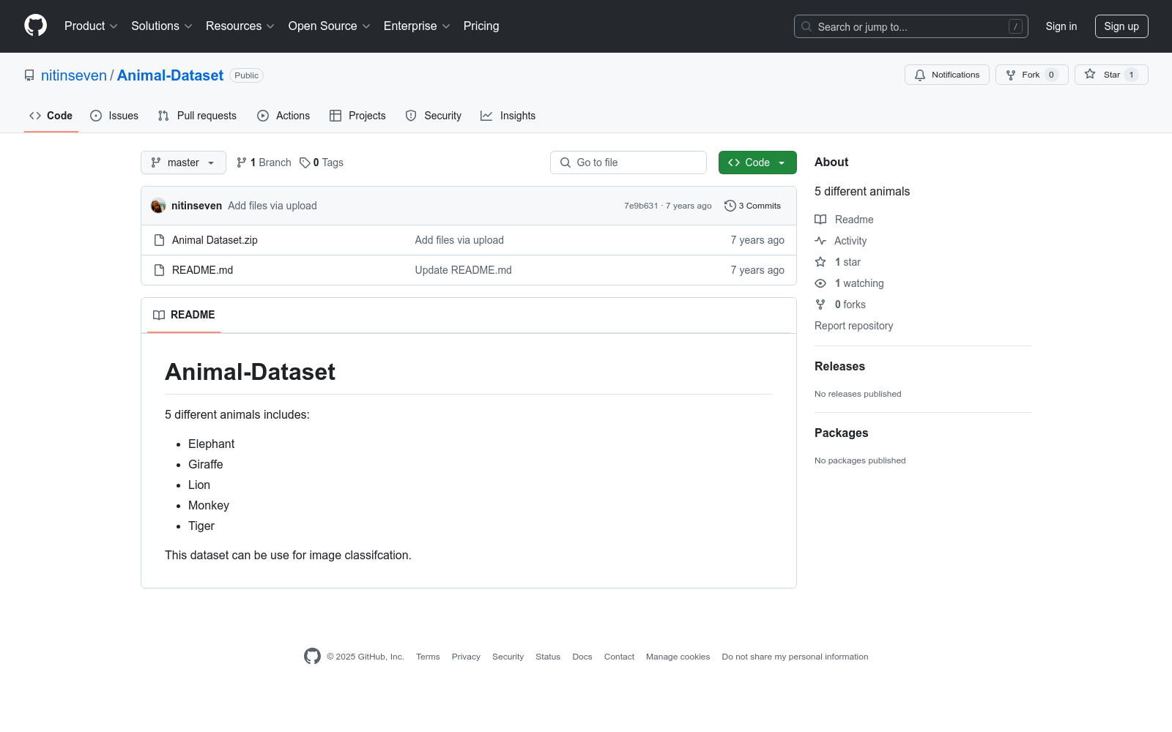Expand the Enterprise menu

point(417,26)
